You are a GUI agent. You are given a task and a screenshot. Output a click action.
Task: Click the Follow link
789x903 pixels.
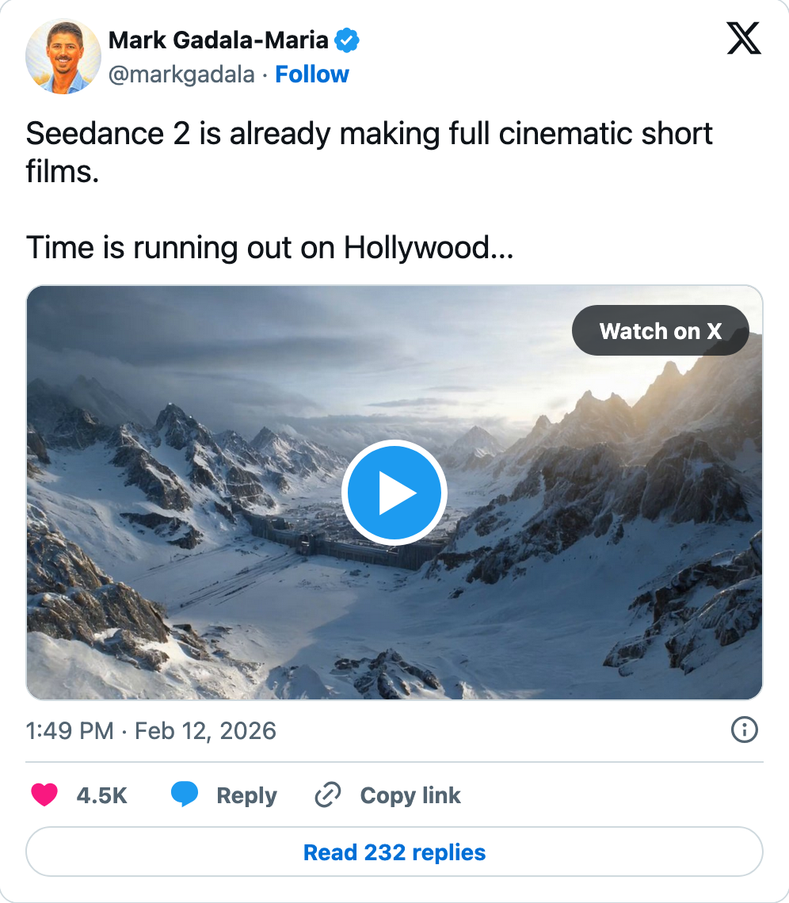click(312, 74)
